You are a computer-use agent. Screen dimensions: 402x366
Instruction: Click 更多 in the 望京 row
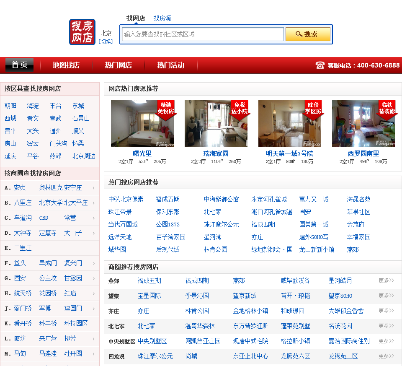point(386,296)
